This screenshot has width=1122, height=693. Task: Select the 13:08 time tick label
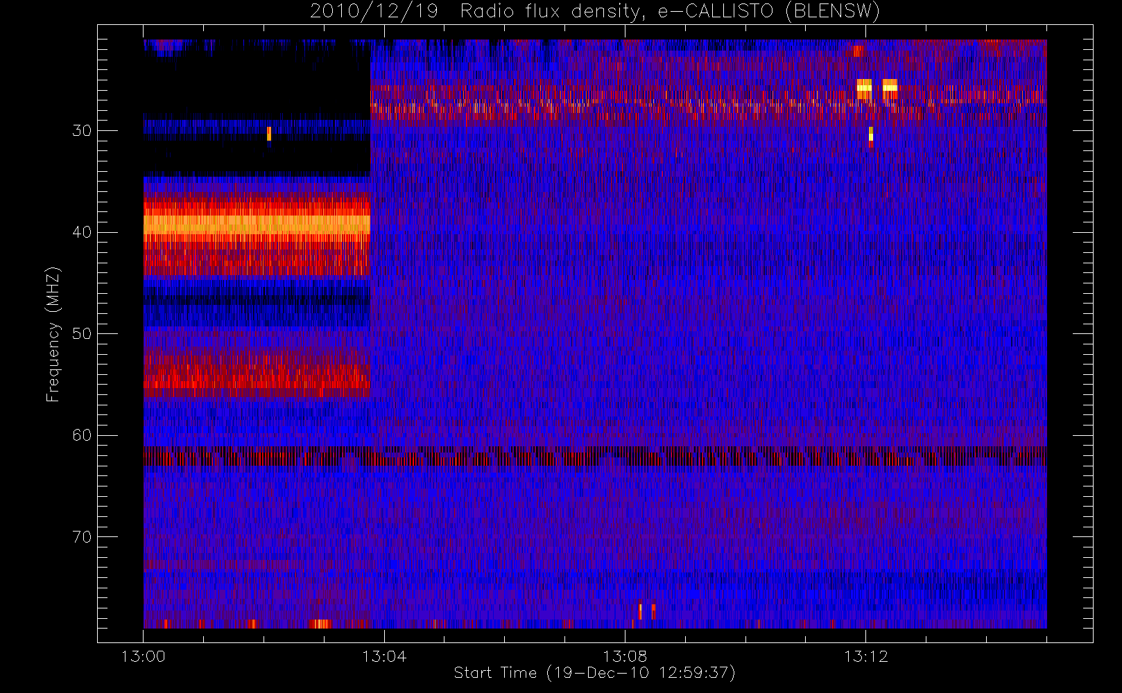(625, 656)
